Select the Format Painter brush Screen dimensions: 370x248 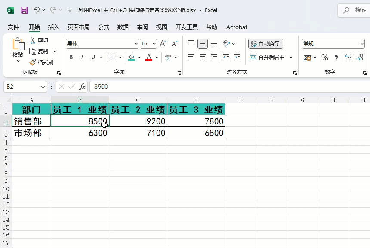tap(33, 62)
